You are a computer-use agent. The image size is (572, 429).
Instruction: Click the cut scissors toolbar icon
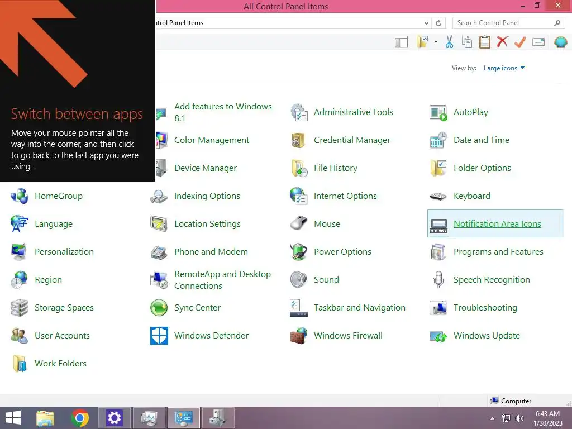[x=449, y=42]
